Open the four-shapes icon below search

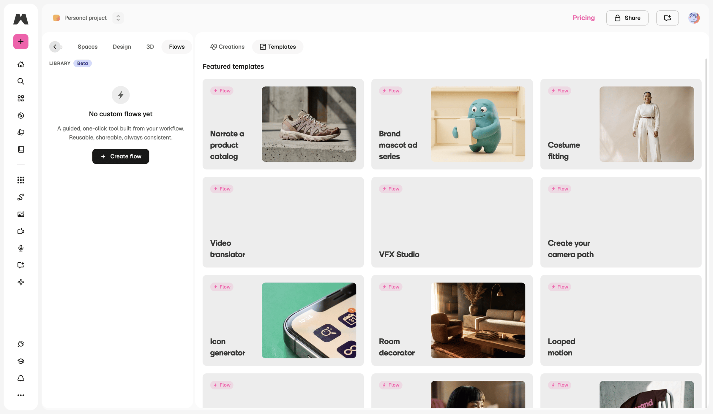tap(21, 98)
